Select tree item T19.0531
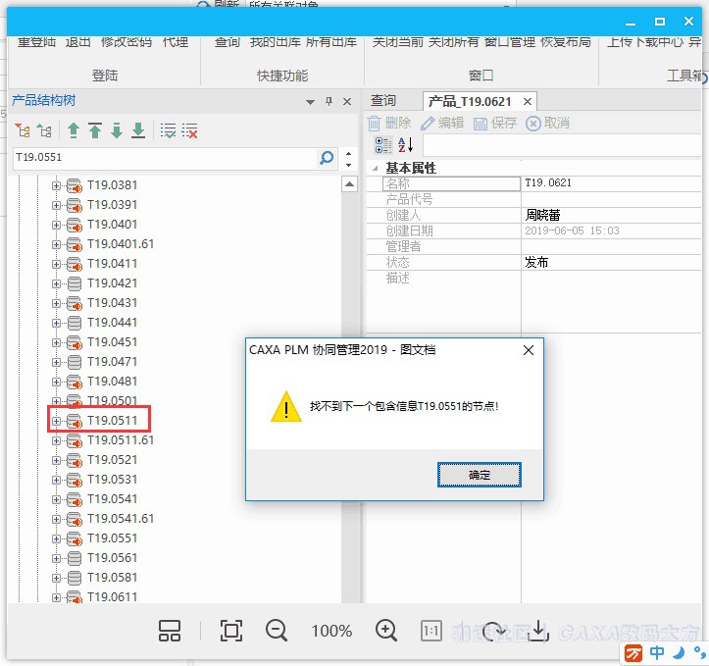This screenshot has width=709, height=666. pyautogui.click(x=112, y=480)
